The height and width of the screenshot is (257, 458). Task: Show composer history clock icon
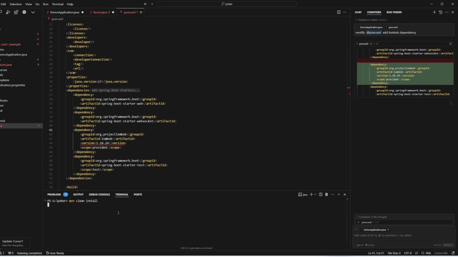(440, 12)
